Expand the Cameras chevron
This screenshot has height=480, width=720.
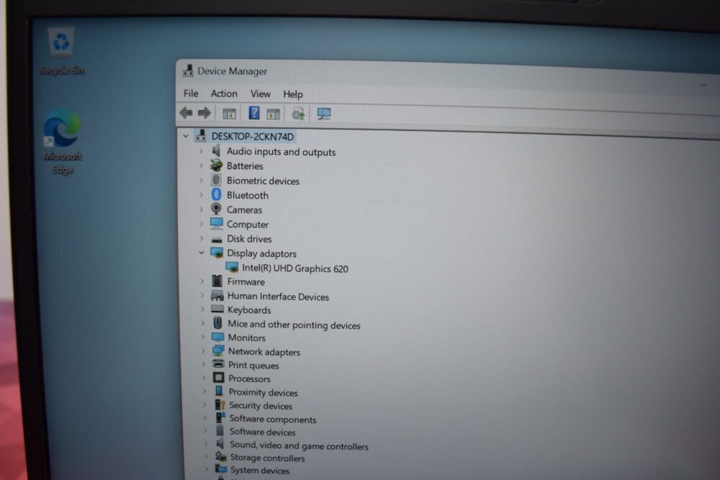tap(201, 209)
